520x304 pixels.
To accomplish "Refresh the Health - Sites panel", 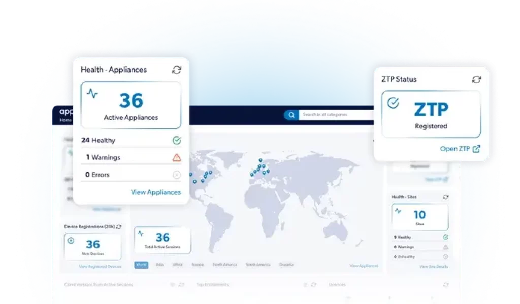I will (445, 197).
